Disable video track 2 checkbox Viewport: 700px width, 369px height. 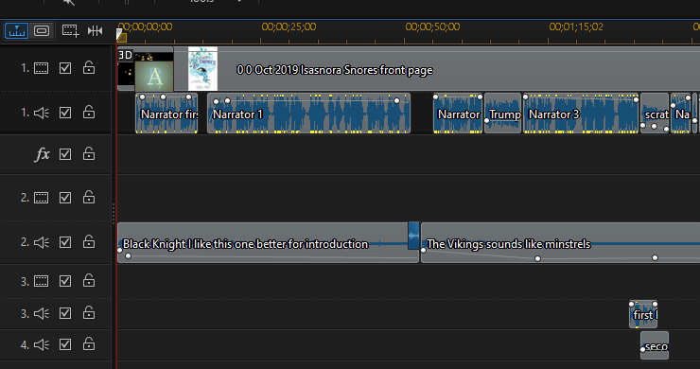(x=65, y=198)
